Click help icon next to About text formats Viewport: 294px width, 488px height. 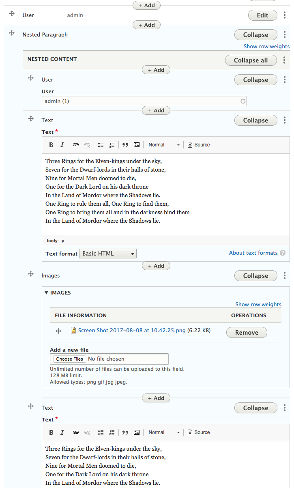pos(283,253)
